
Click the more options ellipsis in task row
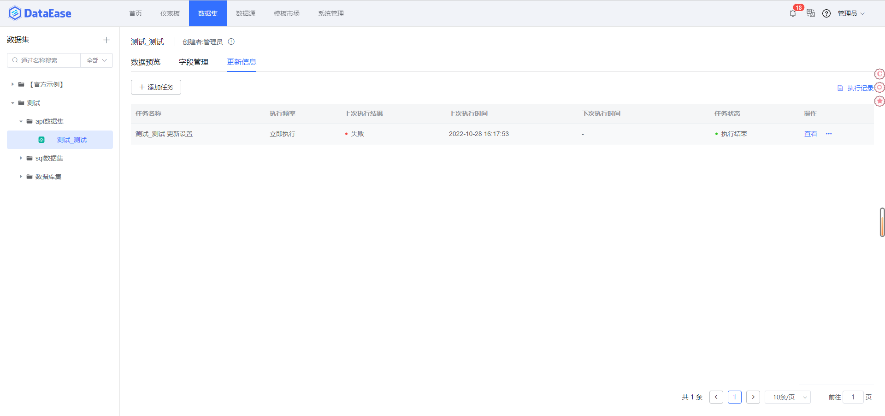829,134
